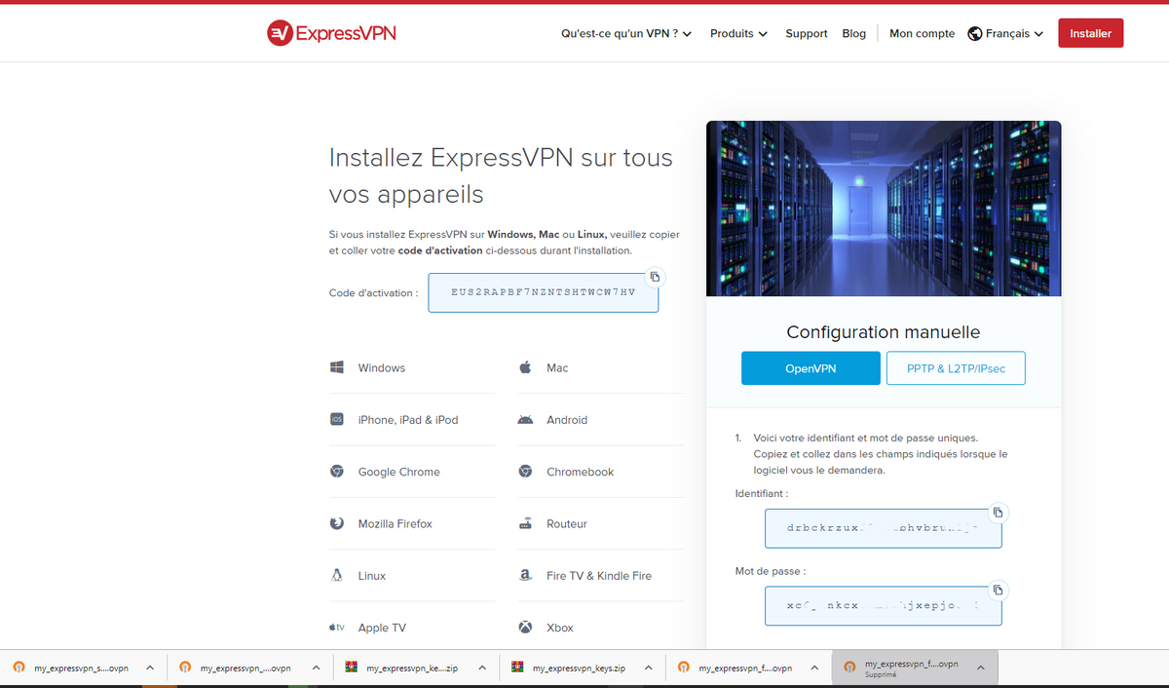Expand options for my_expressvpn_ke....zip
Image resolution: width=1169 pixels, height=688 pixels.
click(482, 668)
